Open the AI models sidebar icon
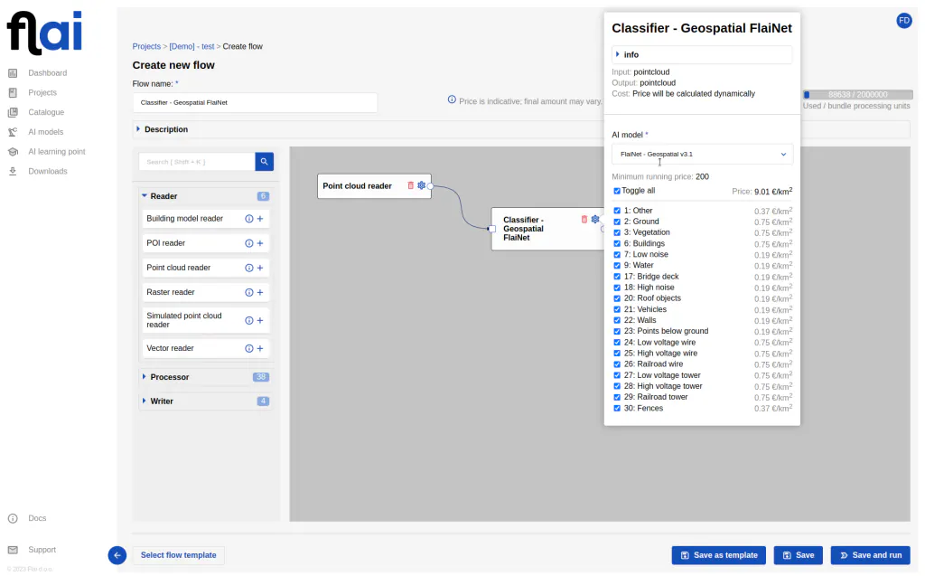The image size is (925, 576). tap(13, 132)
